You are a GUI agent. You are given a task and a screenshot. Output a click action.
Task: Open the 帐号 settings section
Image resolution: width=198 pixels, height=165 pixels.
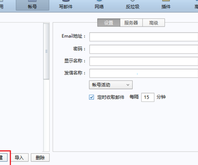(x=33, y=5)
